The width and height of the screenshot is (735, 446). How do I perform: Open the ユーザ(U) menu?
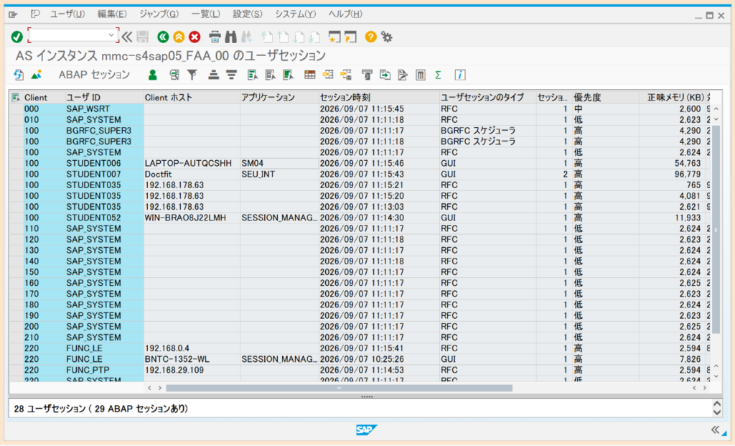click(67, 14)
